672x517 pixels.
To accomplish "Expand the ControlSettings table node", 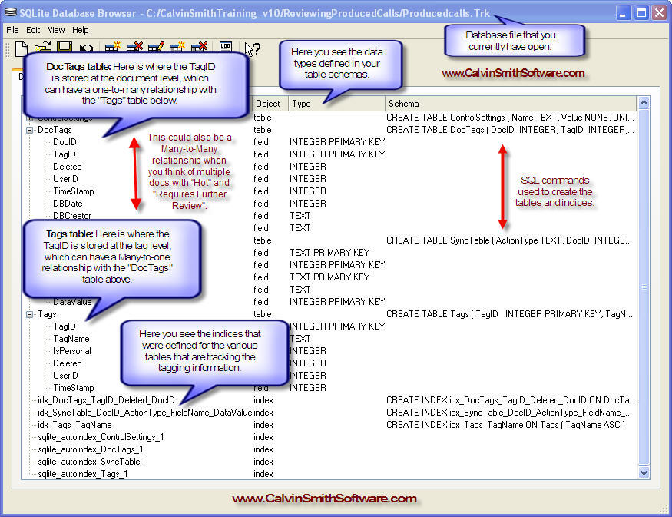I will (x=30, y=118).
